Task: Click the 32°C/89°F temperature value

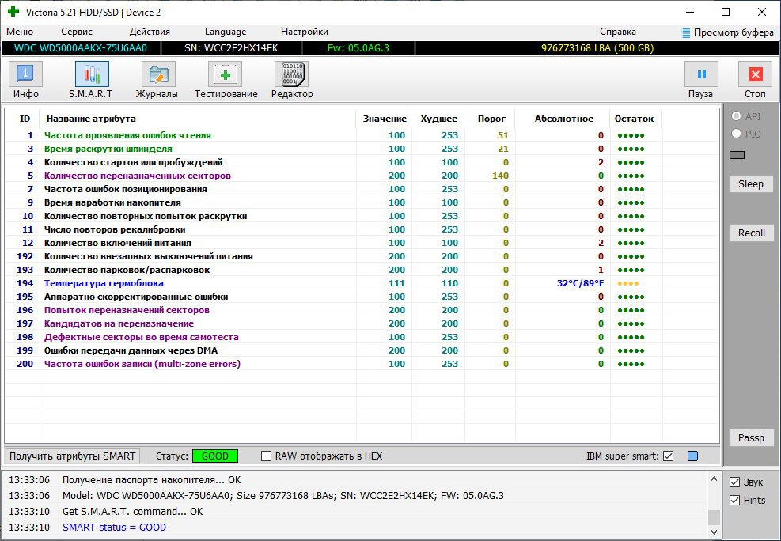Action: click(580, 283)
